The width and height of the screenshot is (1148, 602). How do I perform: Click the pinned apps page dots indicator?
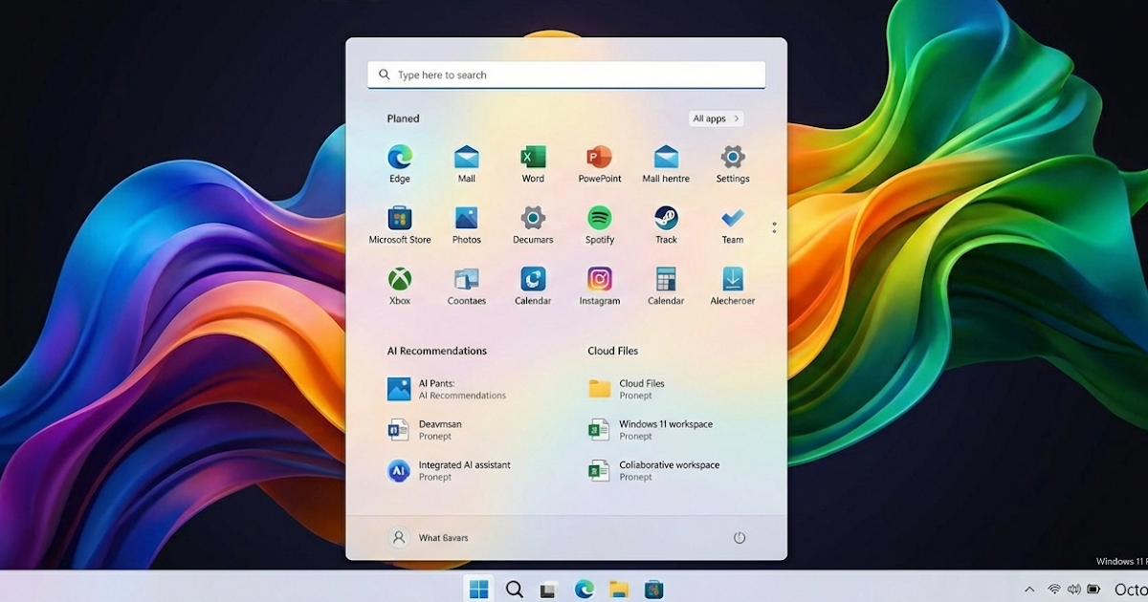coord(774,228)
